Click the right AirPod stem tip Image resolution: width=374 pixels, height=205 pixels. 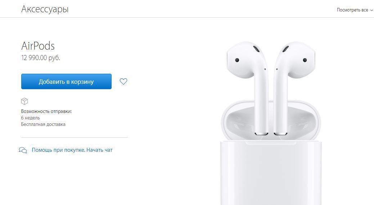[280, 134]
